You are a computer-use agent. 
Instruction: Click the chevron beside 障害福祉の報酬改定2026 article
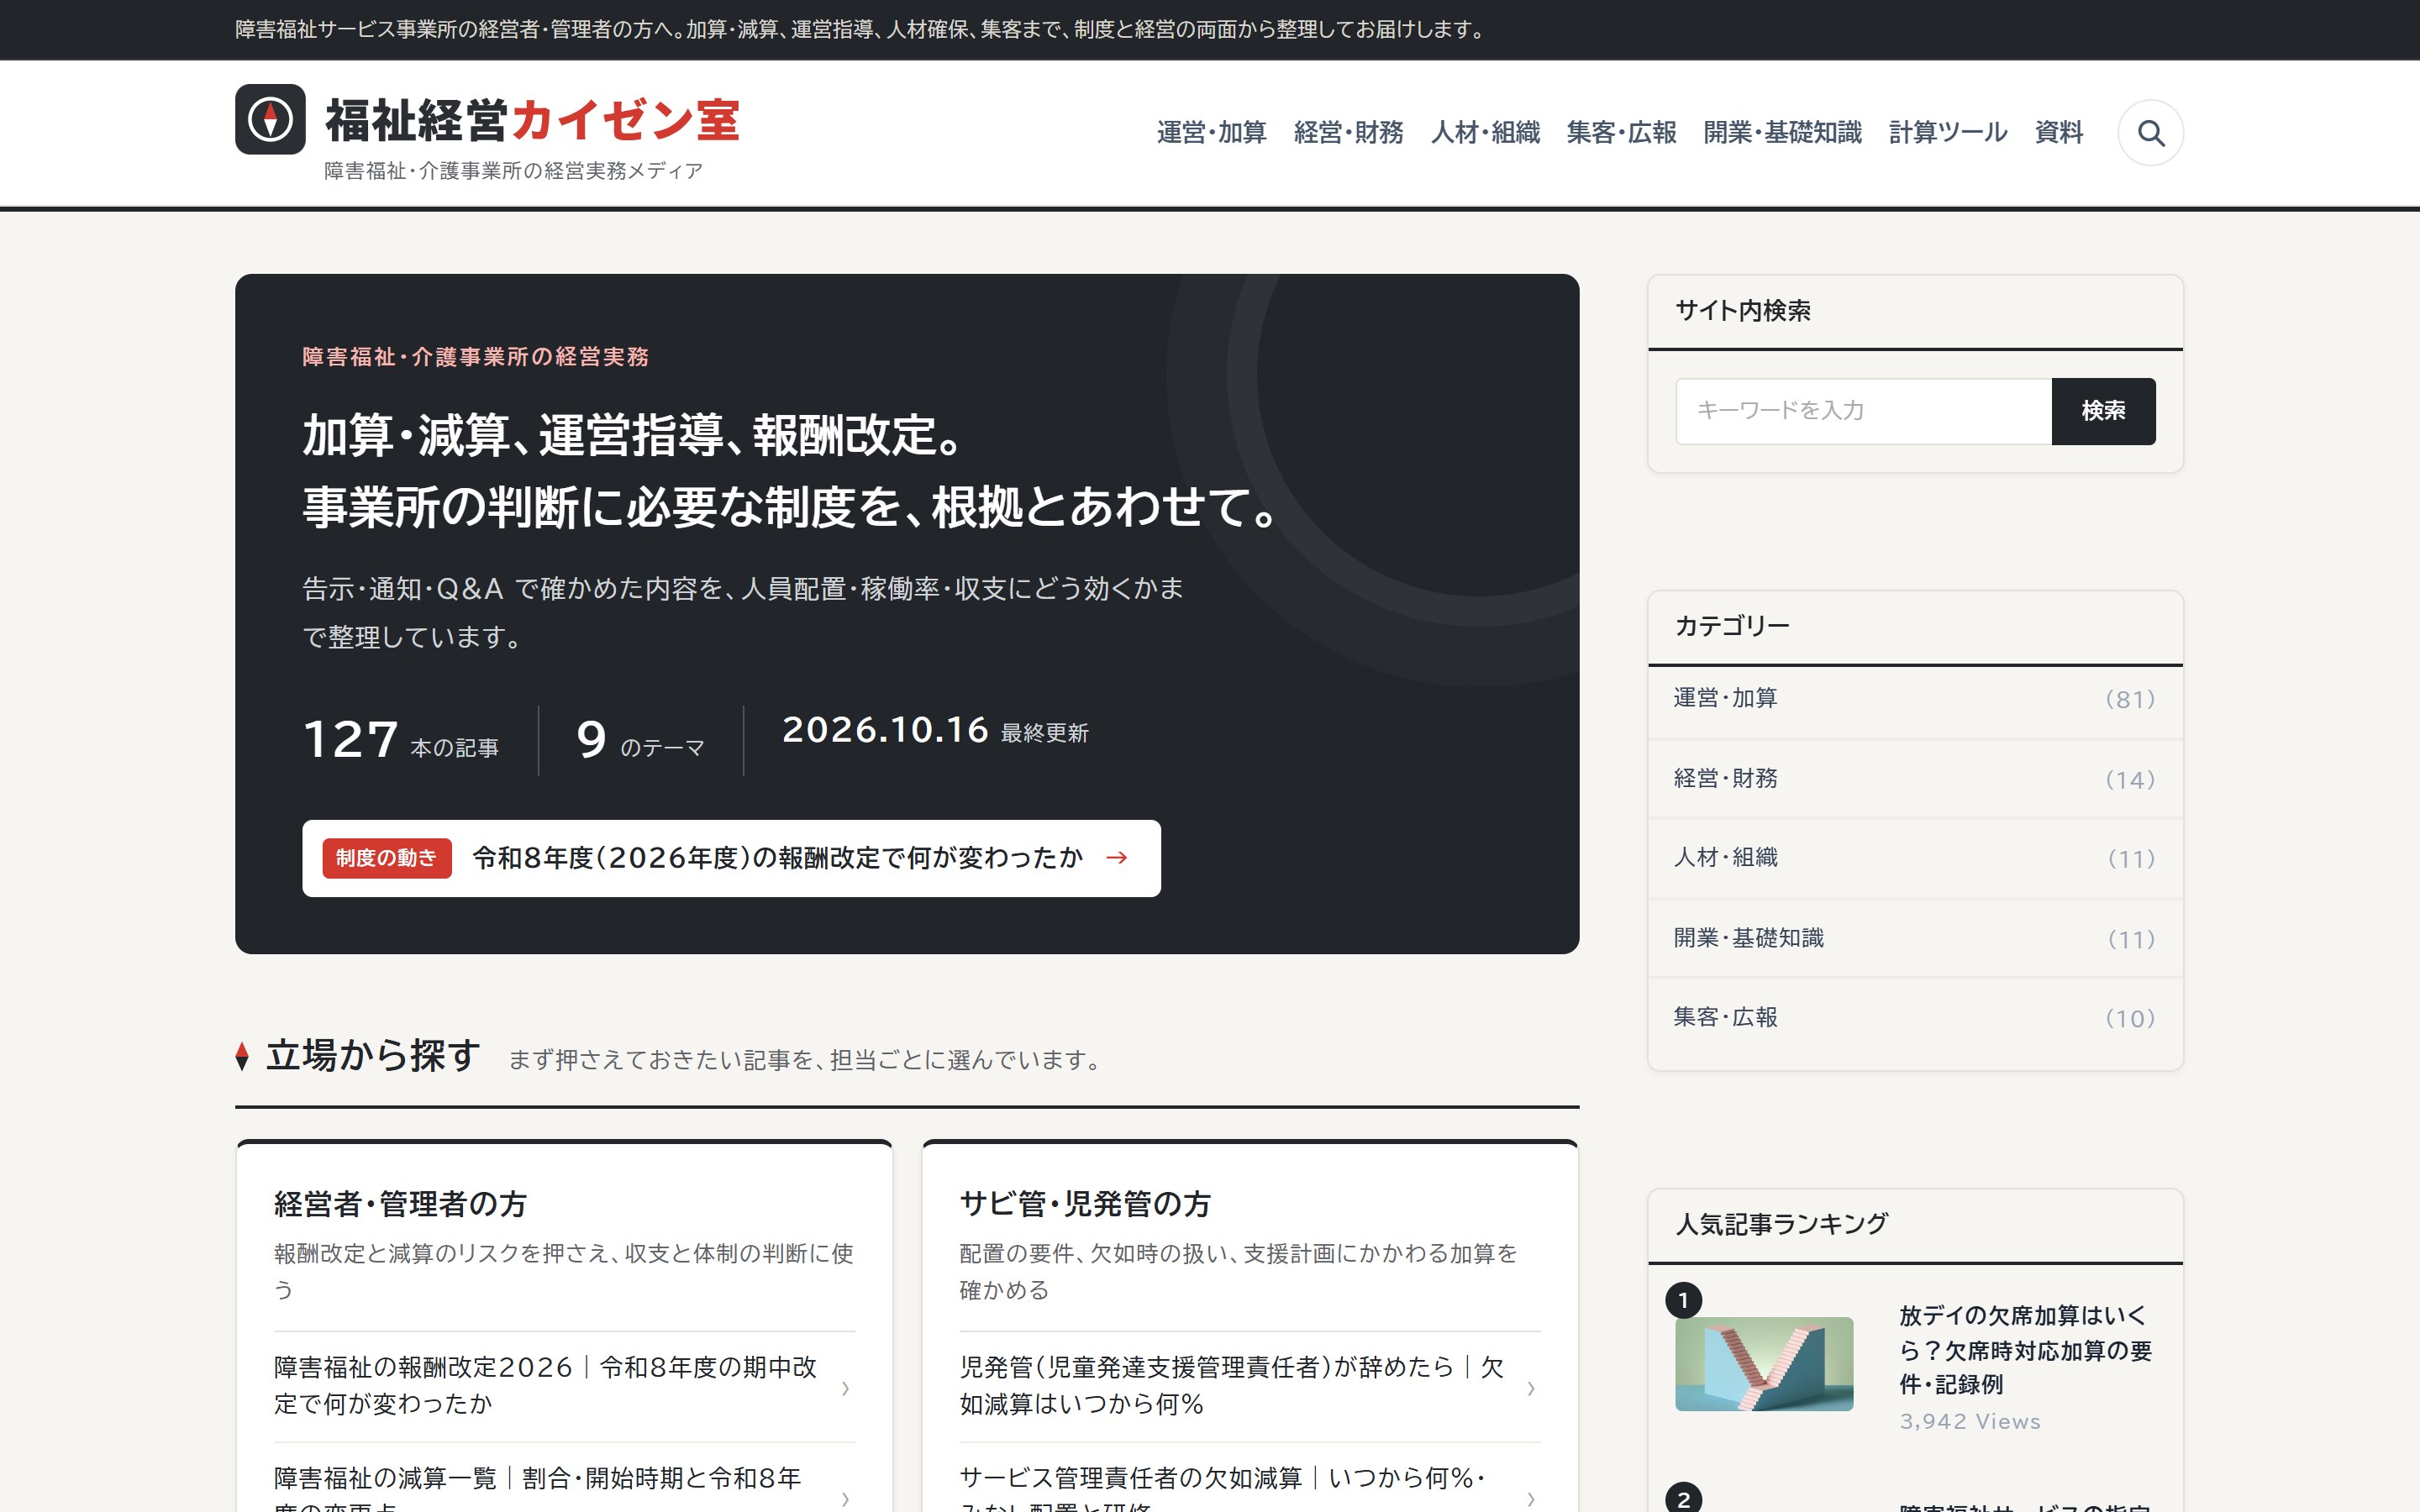coord(845,1388)
